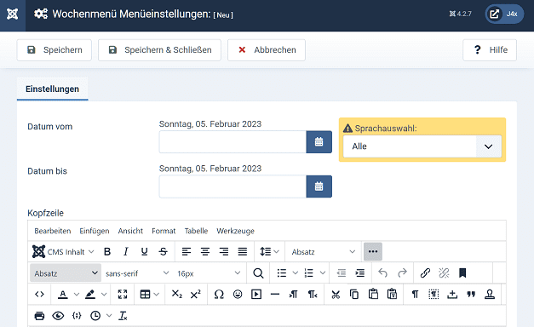Viewport: 534px width, 327px height.
Task: Undo last editor action
Action: point(383,273)
